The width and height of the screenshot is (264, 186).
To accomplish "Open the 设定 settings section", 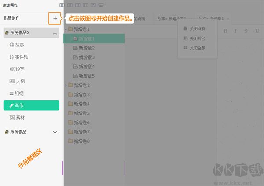I will 17,69.
